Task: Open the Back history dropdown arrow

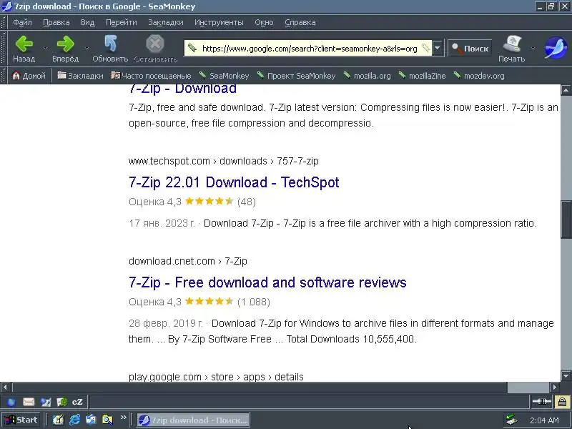Action: point(45,48)
